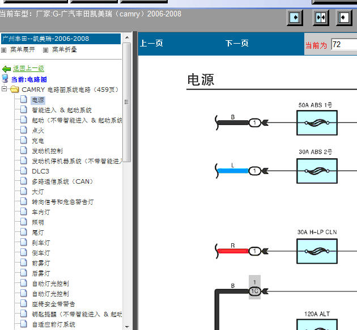Click connector 1 on black B wire
The height and width of the screenshot is (330, 357).
(x=254, y=122)
